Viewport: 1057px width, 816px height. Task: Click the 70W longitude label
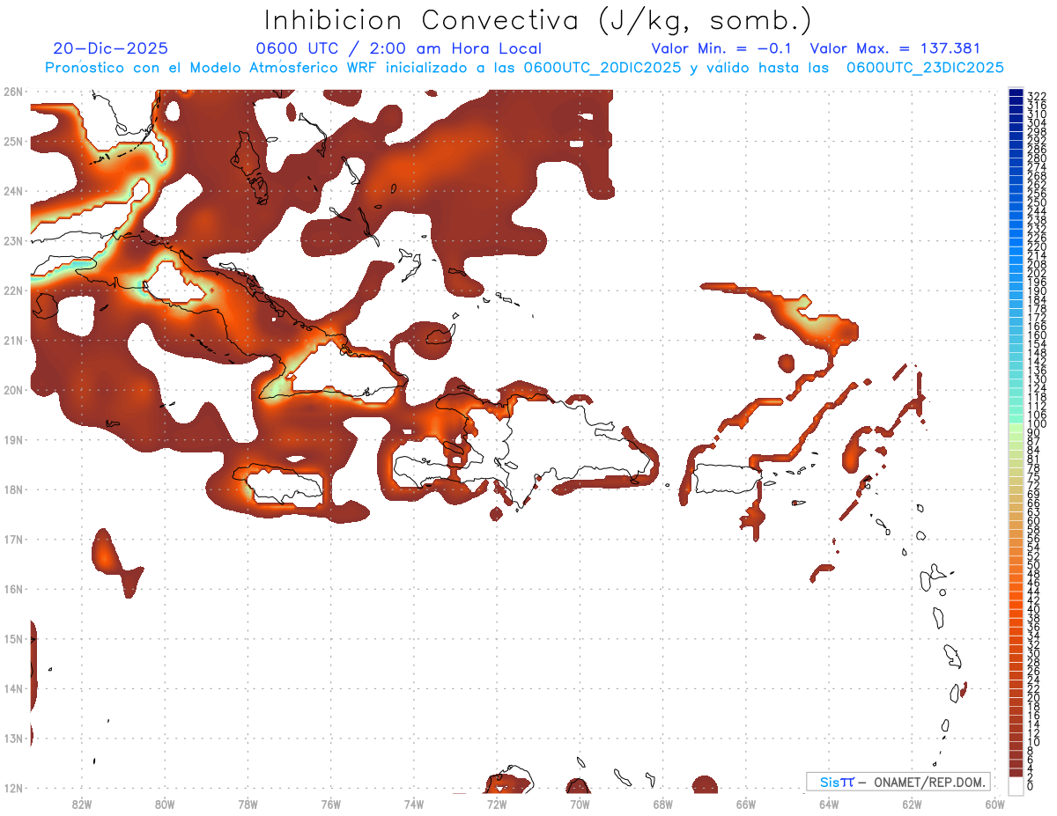(x=580, y=804)
